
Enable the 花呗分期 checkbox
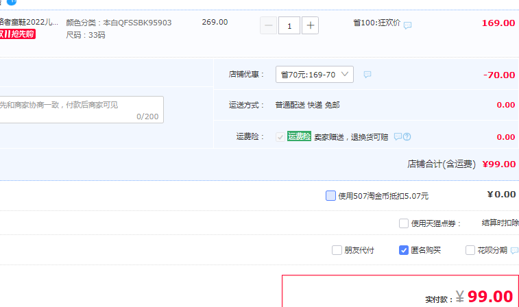[x=470, y=250]
